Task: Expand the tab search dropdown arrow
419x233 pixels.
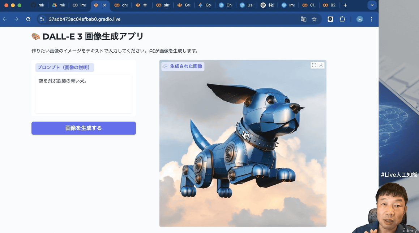Action: coord(372,5)
